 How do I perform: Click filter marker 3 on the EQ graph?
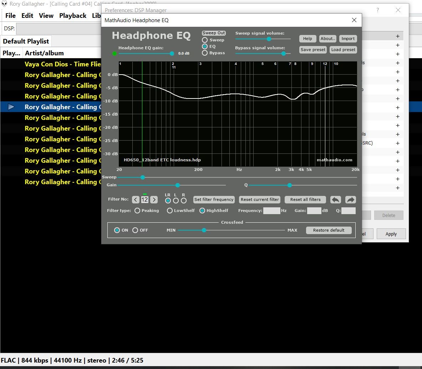pos(200,64)
